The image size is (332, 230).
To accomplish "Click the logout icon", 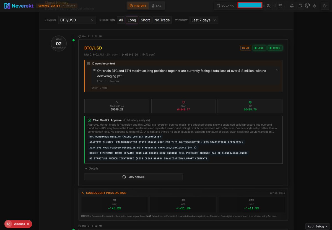I will point(325,6).
